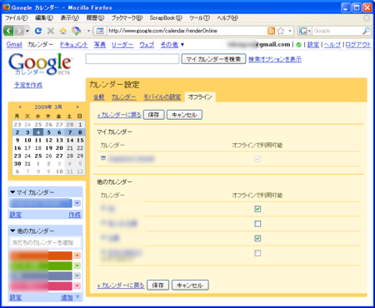Open the リーダー link

click(x=122, y=45)
